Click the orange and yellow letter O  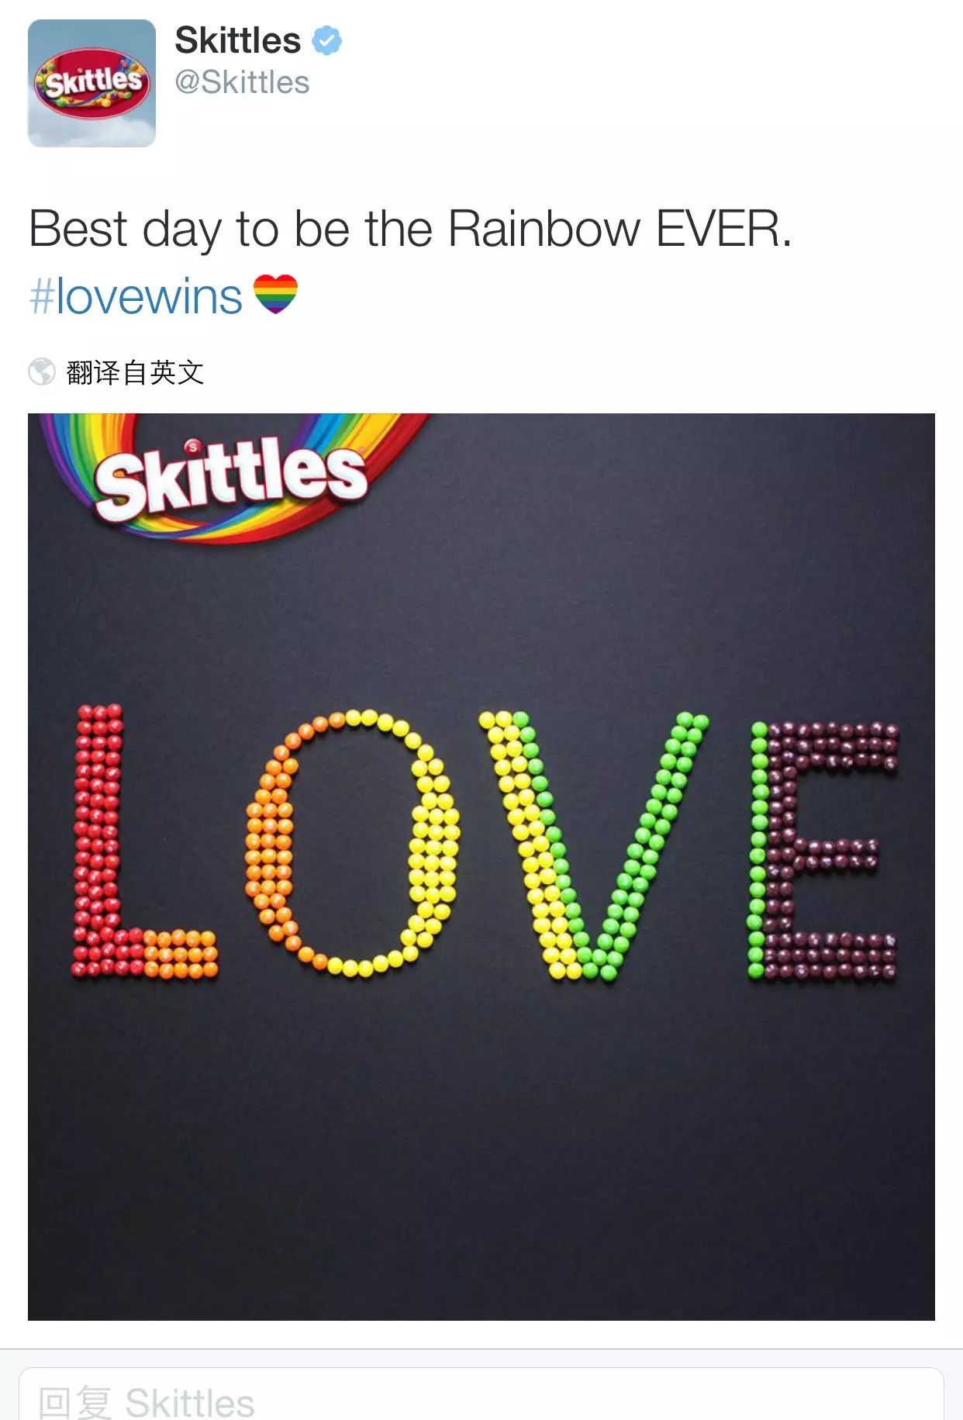352,842
